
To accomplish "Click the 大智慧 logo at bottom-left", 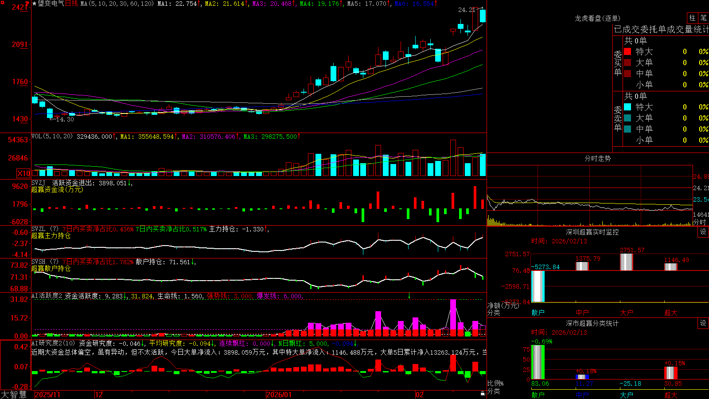I will tap(14, 395).
